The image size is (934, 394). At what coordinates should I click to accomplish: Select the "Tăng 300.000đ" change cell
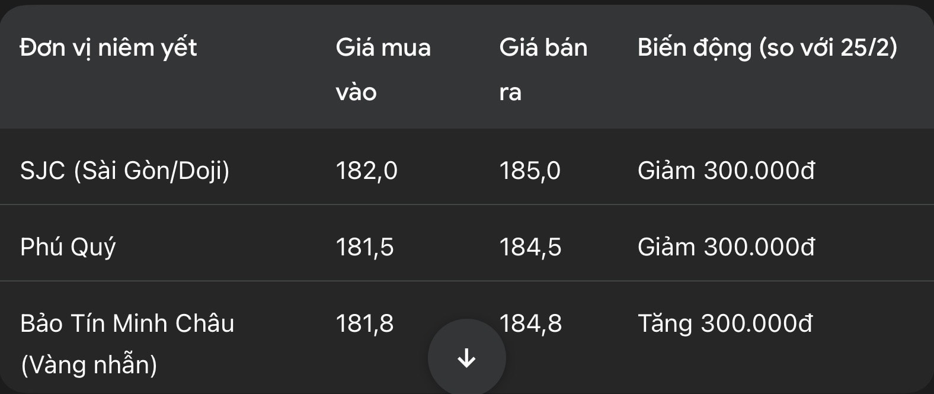click(x=725, y=323)
